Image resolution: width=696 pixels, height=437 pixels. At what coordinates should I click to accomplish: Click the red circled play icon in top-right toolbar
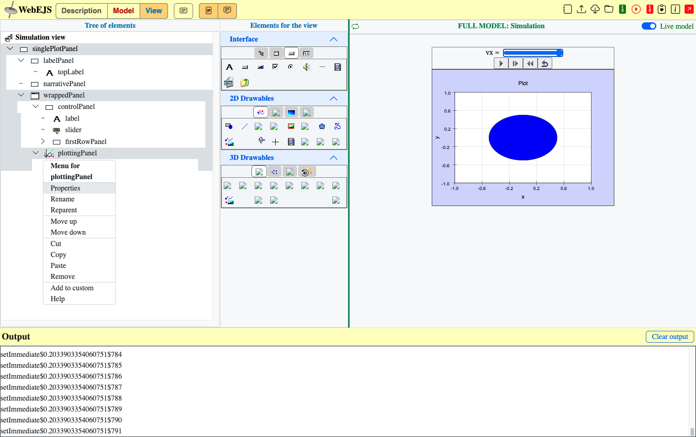click(x=636, y=9)
